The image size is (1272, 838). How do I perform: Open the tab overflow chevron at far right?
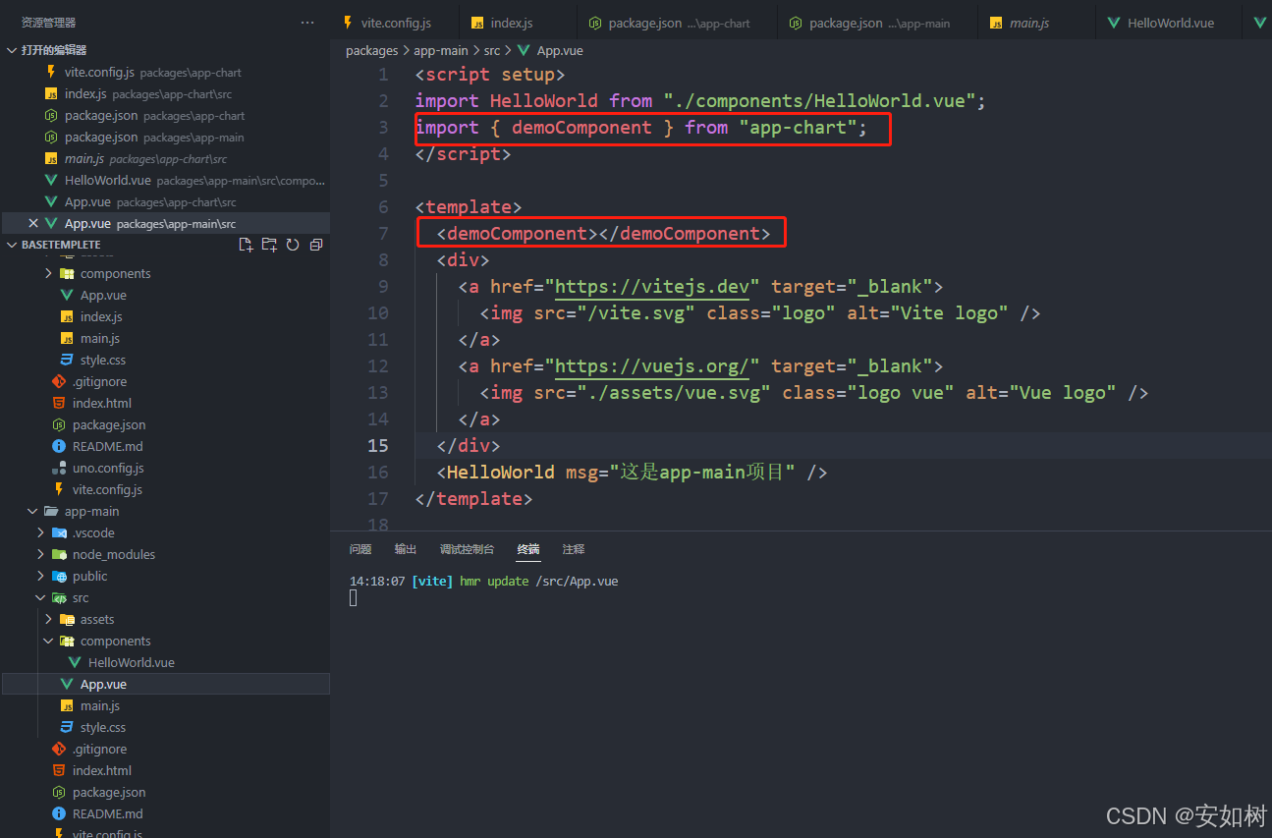coord(1261,22)
